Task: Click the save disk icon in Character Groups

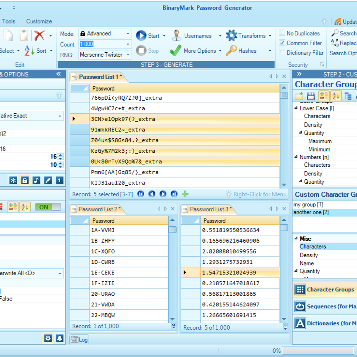Action: point(311,96)
